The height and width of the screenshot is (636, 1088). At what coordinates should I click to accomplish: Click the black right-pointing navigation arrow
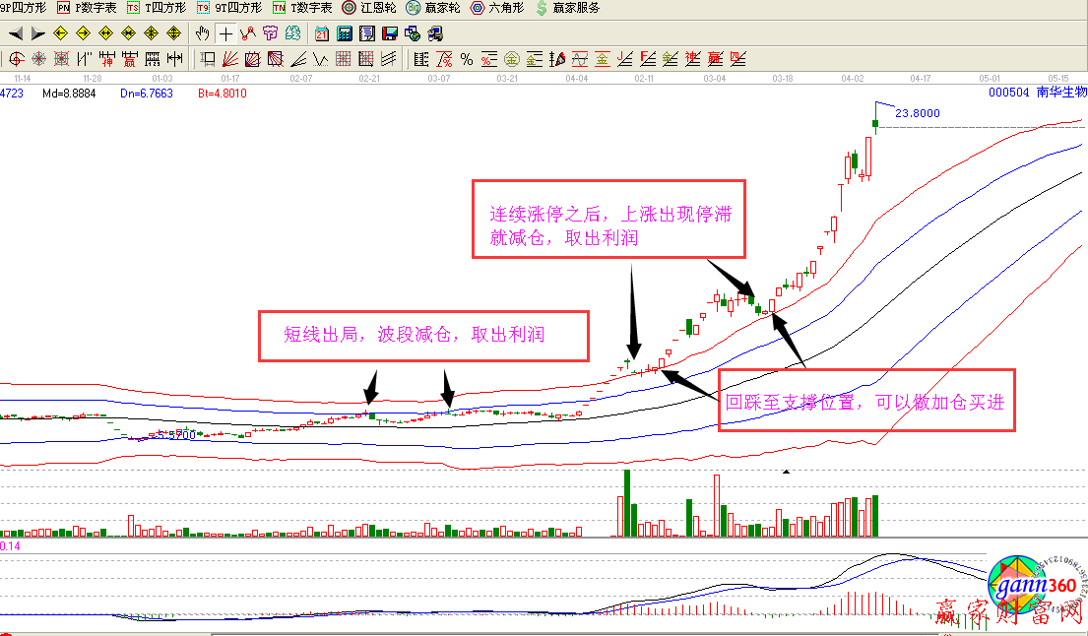(37, 33)
